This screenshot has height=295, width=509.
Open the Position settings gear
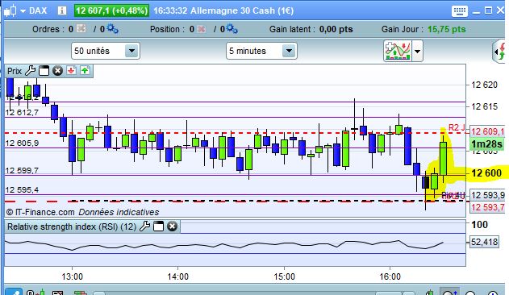pyautogui.click(x=232, y=28)
